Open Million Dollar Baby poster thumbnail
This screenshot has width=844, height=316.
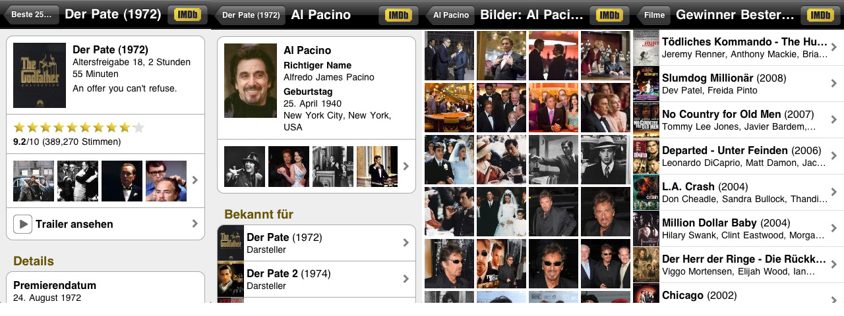tap(646, 228)
